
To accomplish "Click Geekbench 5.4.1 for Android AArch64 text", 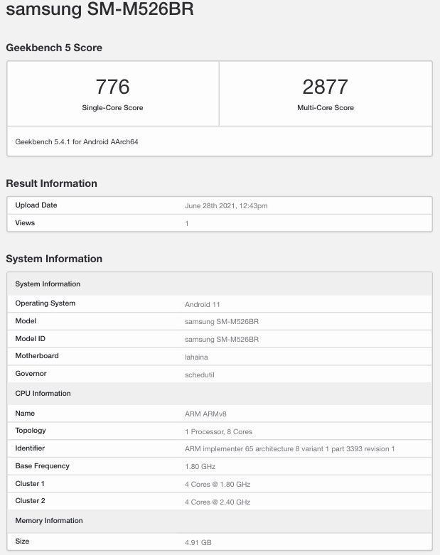I will coord(77,141).
